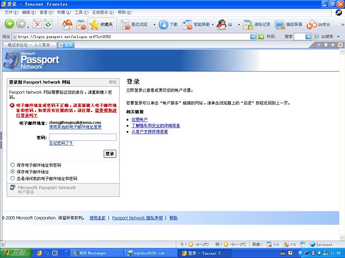This screenshot has height=258, width=345.
Task: Switch to xuyubei@126.com taskbar window
Action: pyautogui.click(x=151, y=253)
